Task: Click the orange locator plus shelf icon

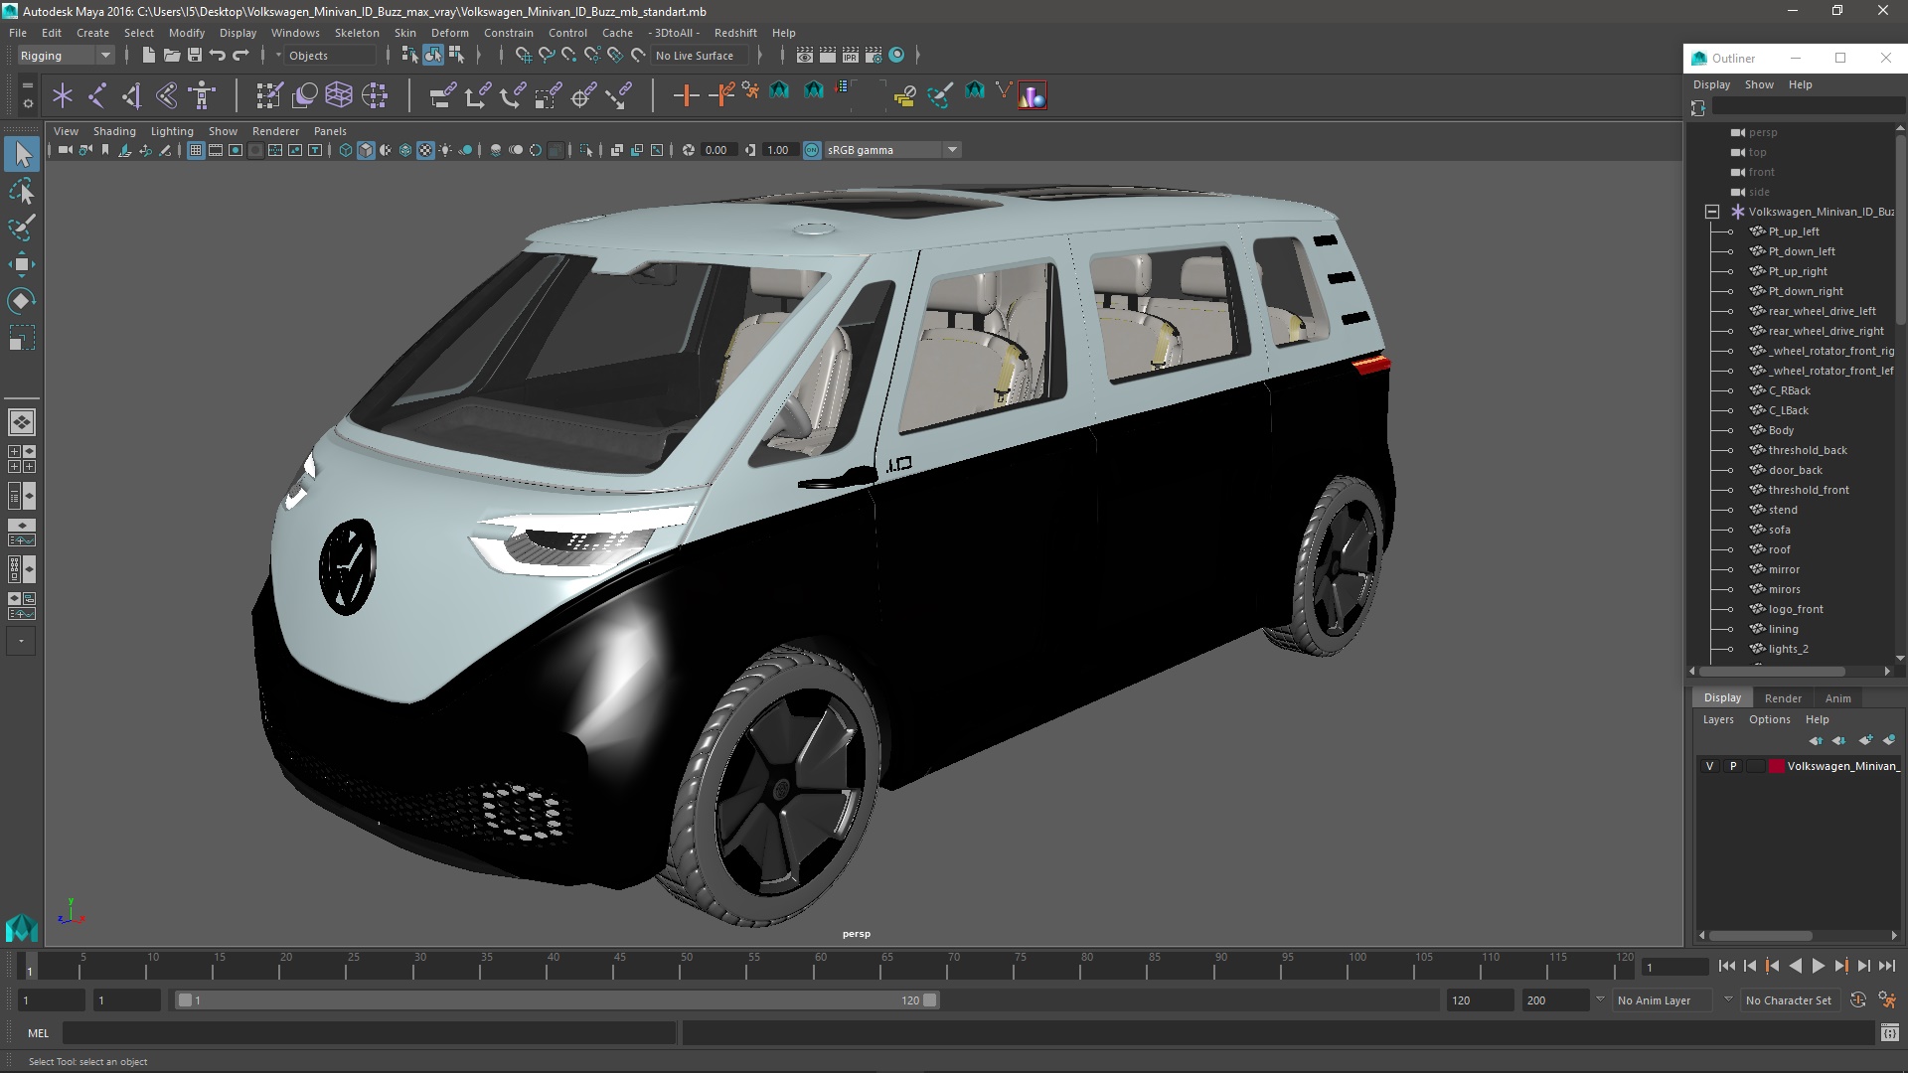Action: coord(686,95)
